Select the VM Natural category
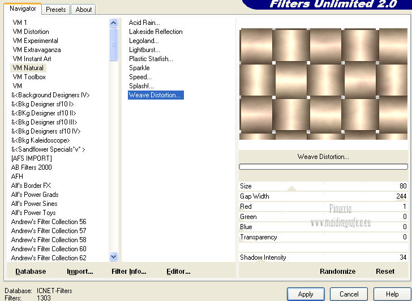 click(28, 68)
